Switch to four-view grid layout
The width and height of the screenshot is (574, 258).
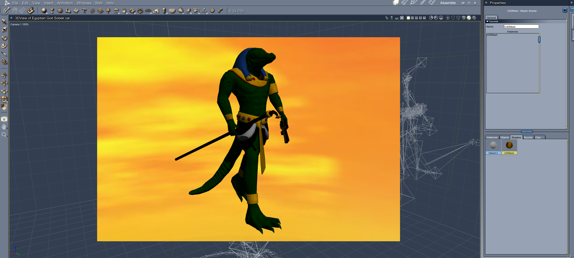[420, 18]
